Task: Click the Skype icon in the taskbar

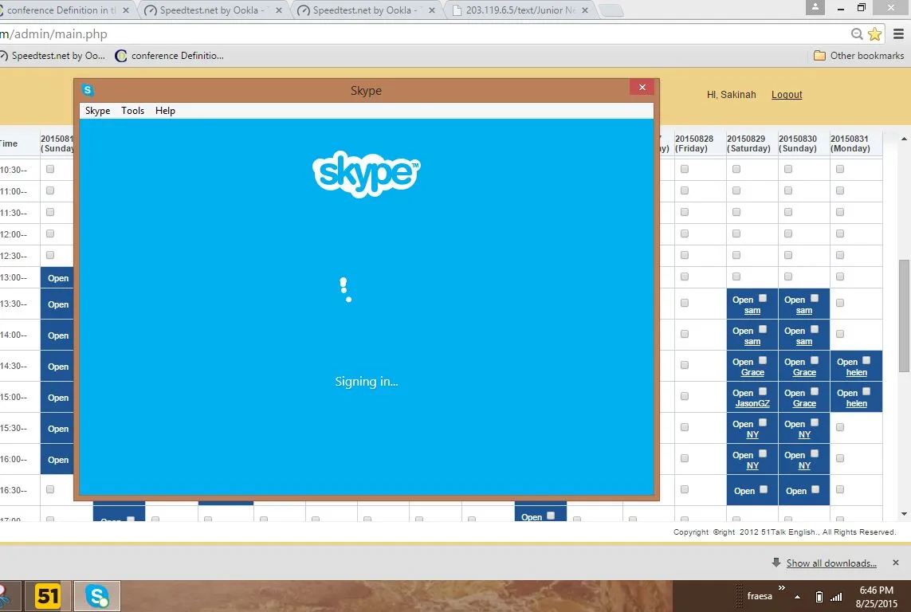Action: click(x=97, y=595)
